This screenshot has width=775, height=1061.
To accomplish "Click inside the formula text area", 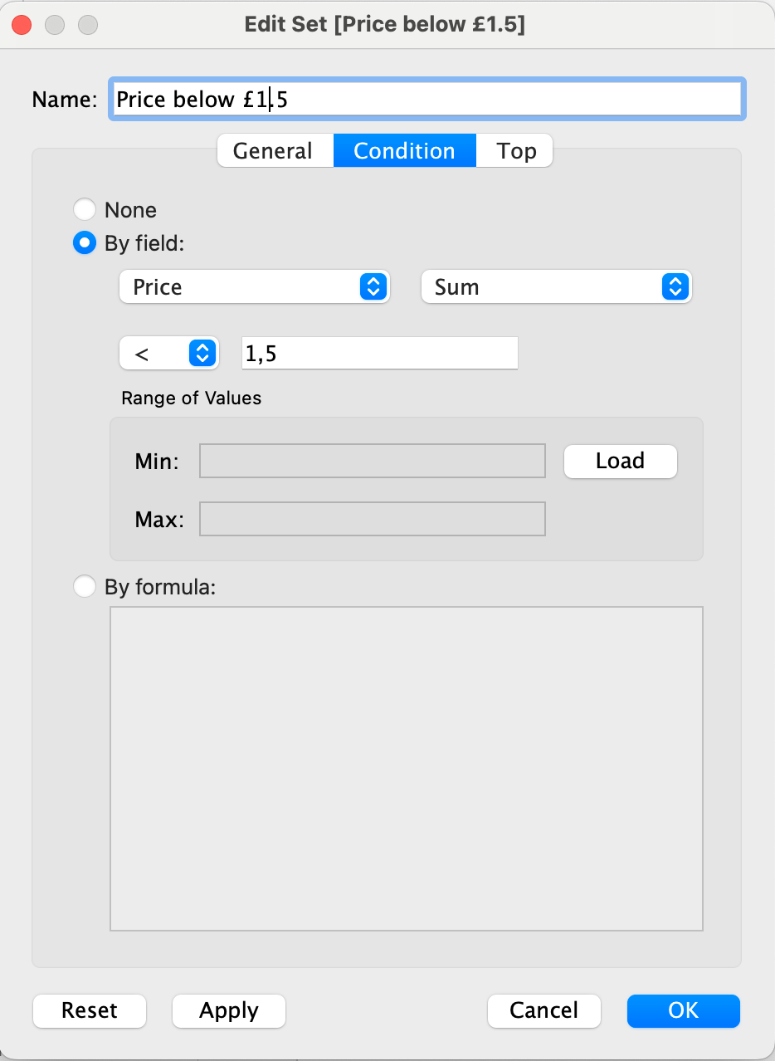I will click(407, 769).
